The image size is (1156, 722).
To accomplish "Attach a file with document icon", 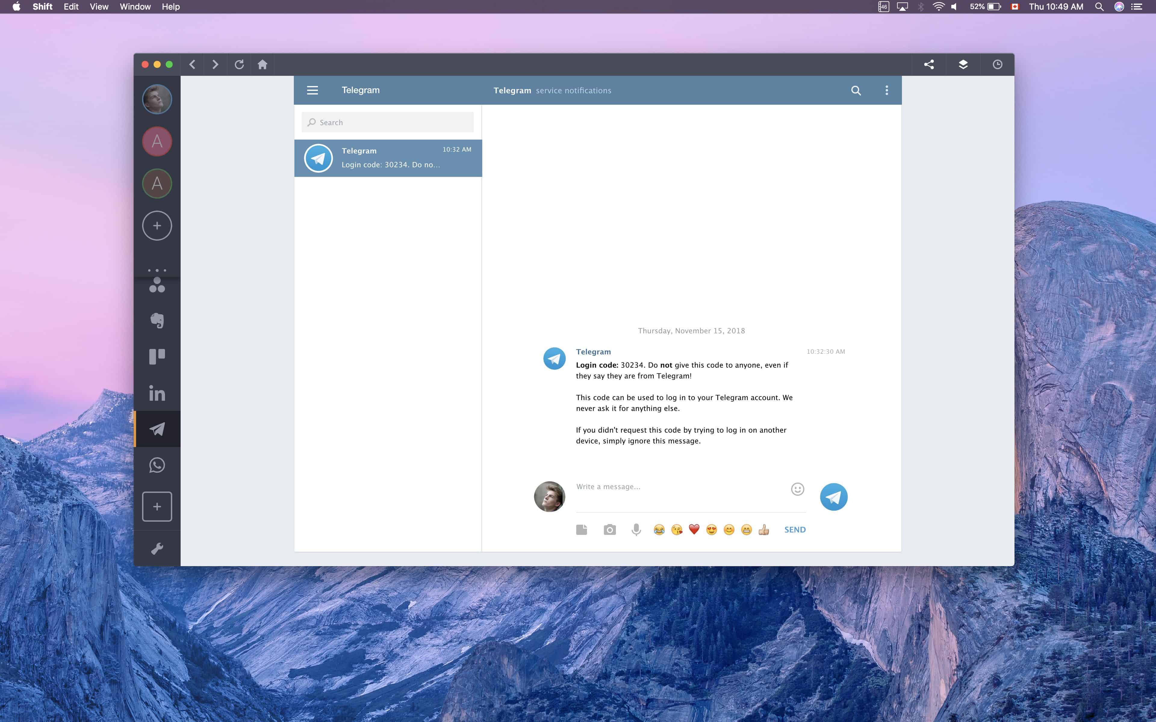I will (581, 529).
